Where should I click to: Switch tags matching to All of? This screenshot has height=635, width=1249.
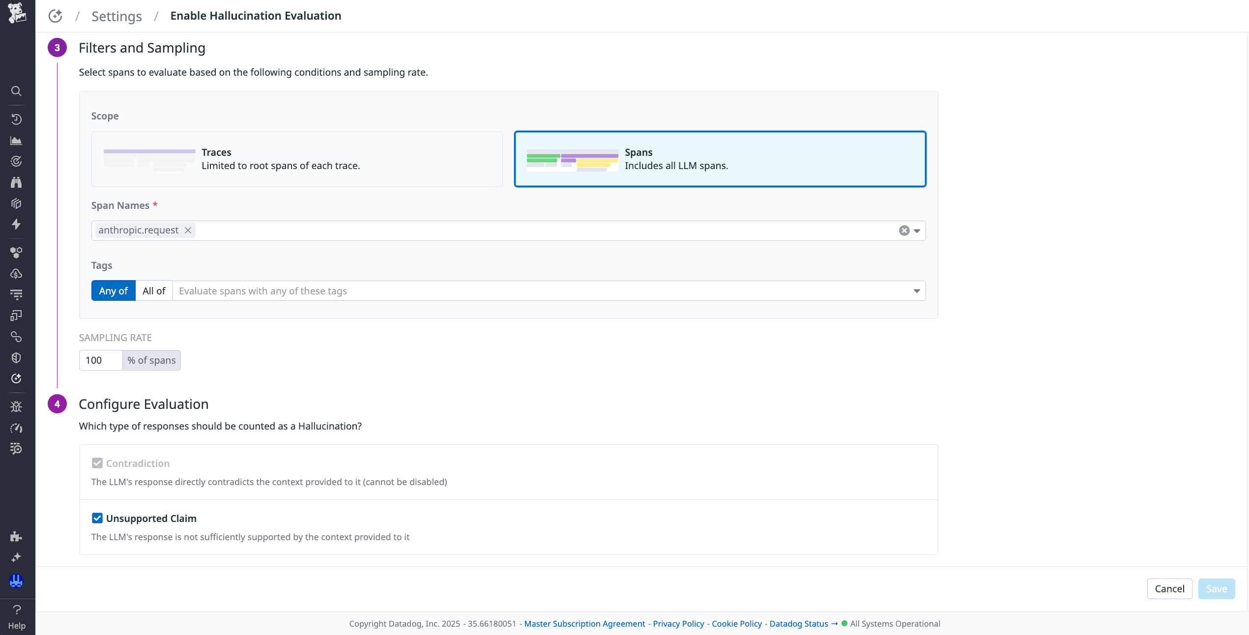[x=154, y=290]
